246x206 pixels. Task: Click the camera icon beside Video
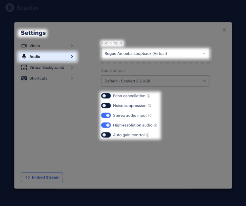pos(24,46)
